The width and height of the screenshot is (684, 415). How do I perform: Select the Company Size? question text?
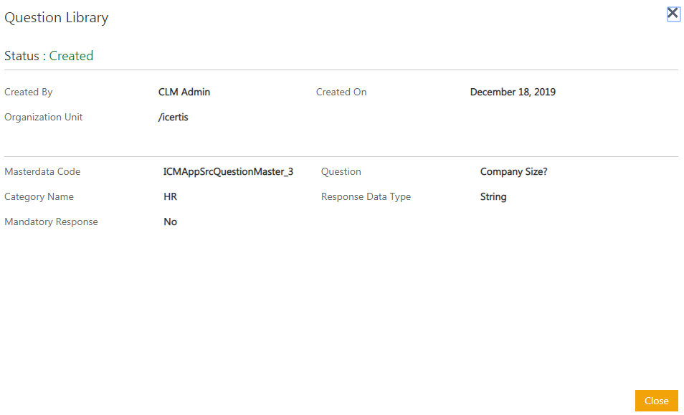click(x=513, y=172)
